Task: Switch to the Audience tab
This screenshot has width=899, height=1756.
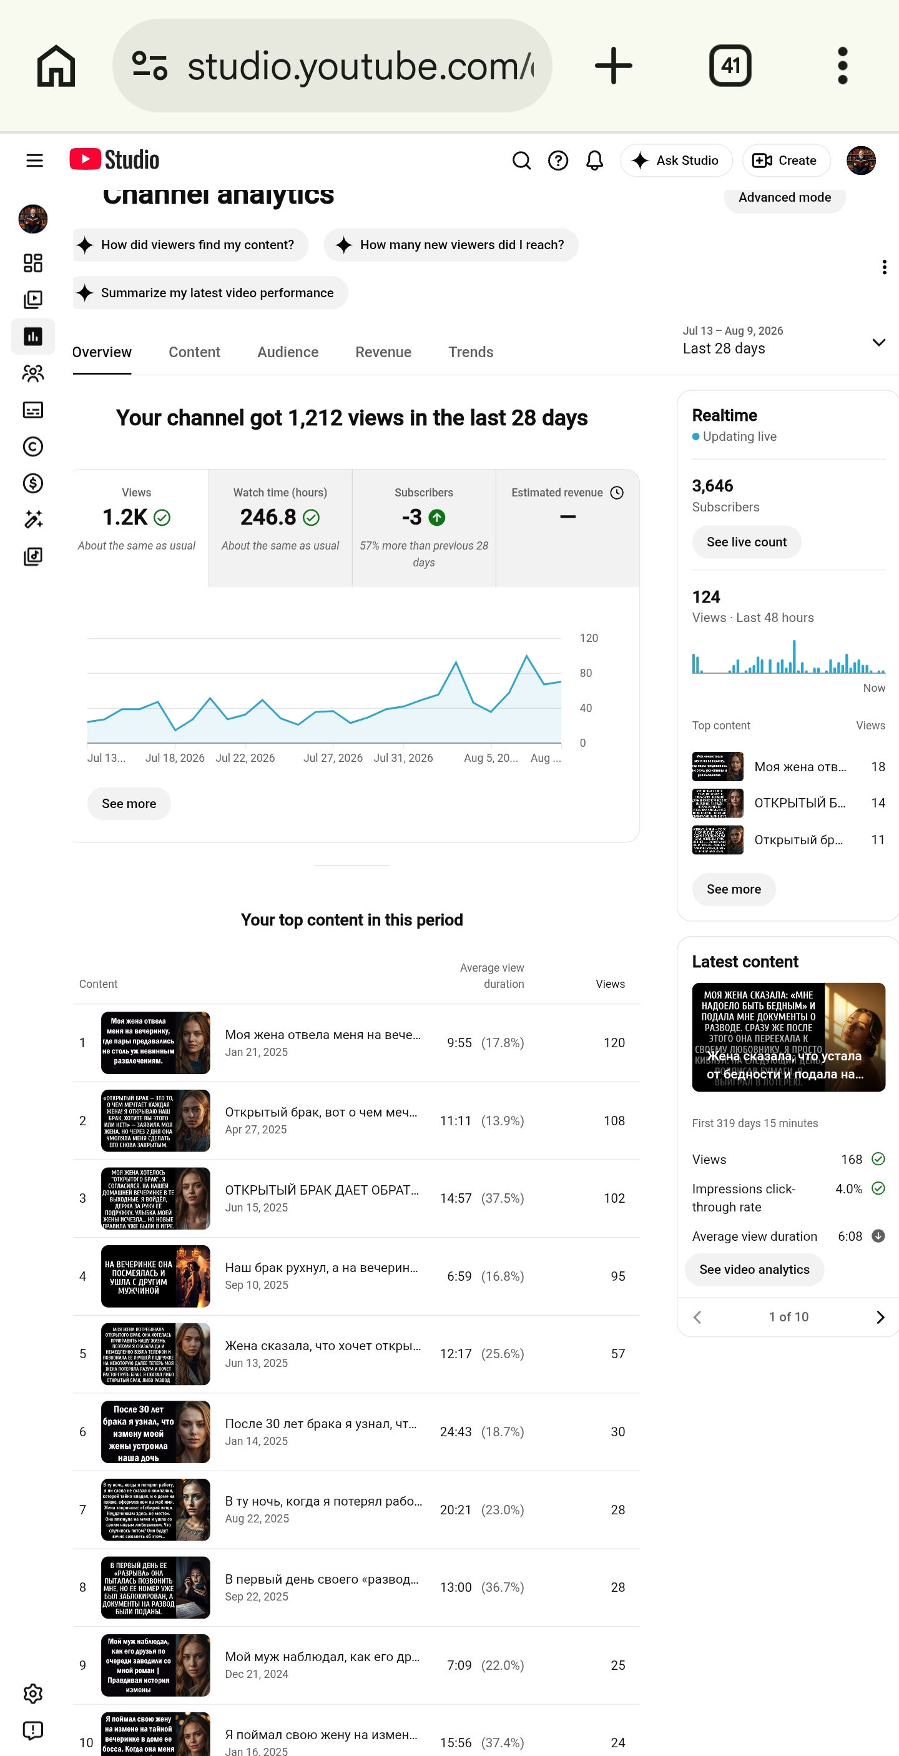Action: 288,352
